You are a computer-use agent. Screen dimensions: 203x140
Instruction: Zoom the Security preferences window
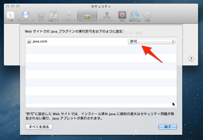(x=18, y=6)
